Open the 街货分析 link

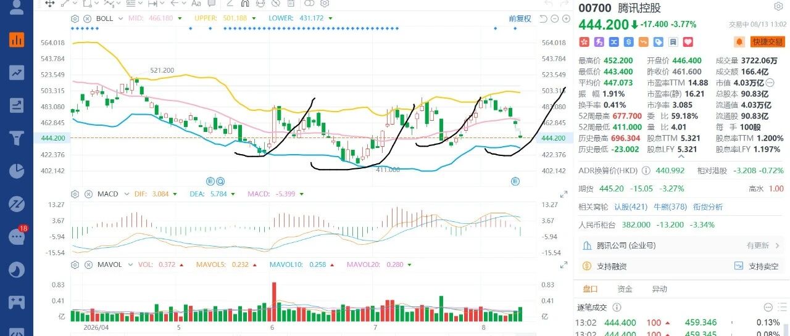pyautogui.click(x=707, y=207)
